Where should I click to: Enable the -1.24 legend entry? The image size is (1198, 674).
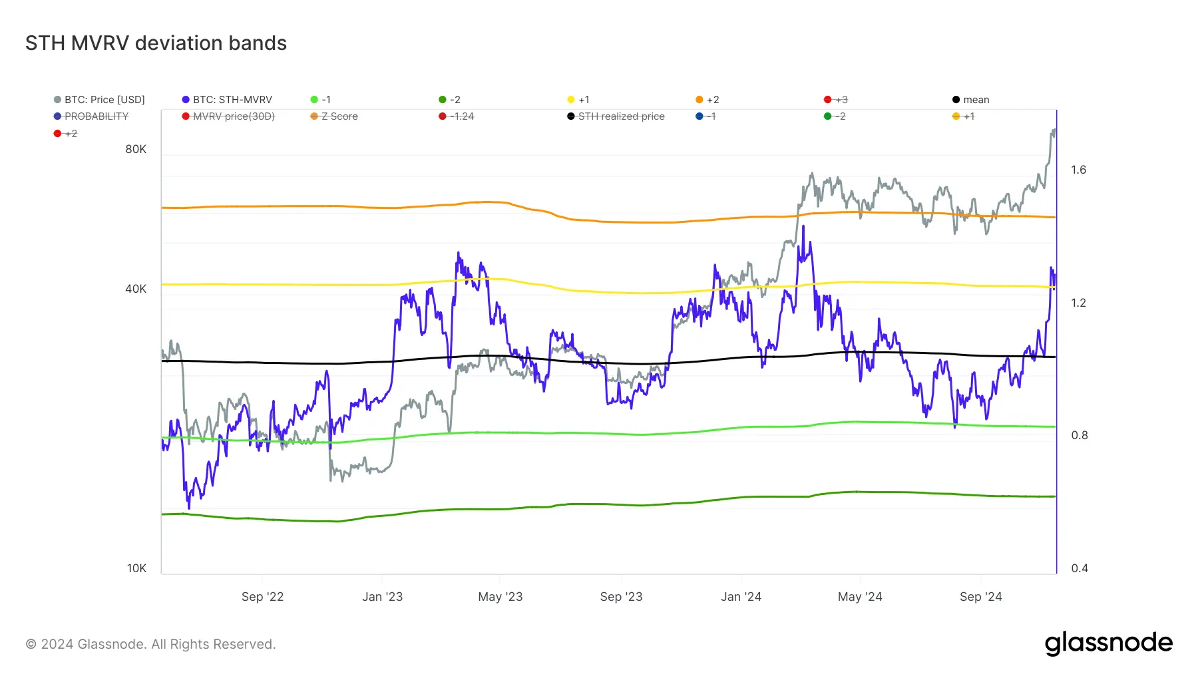point(457,116)
